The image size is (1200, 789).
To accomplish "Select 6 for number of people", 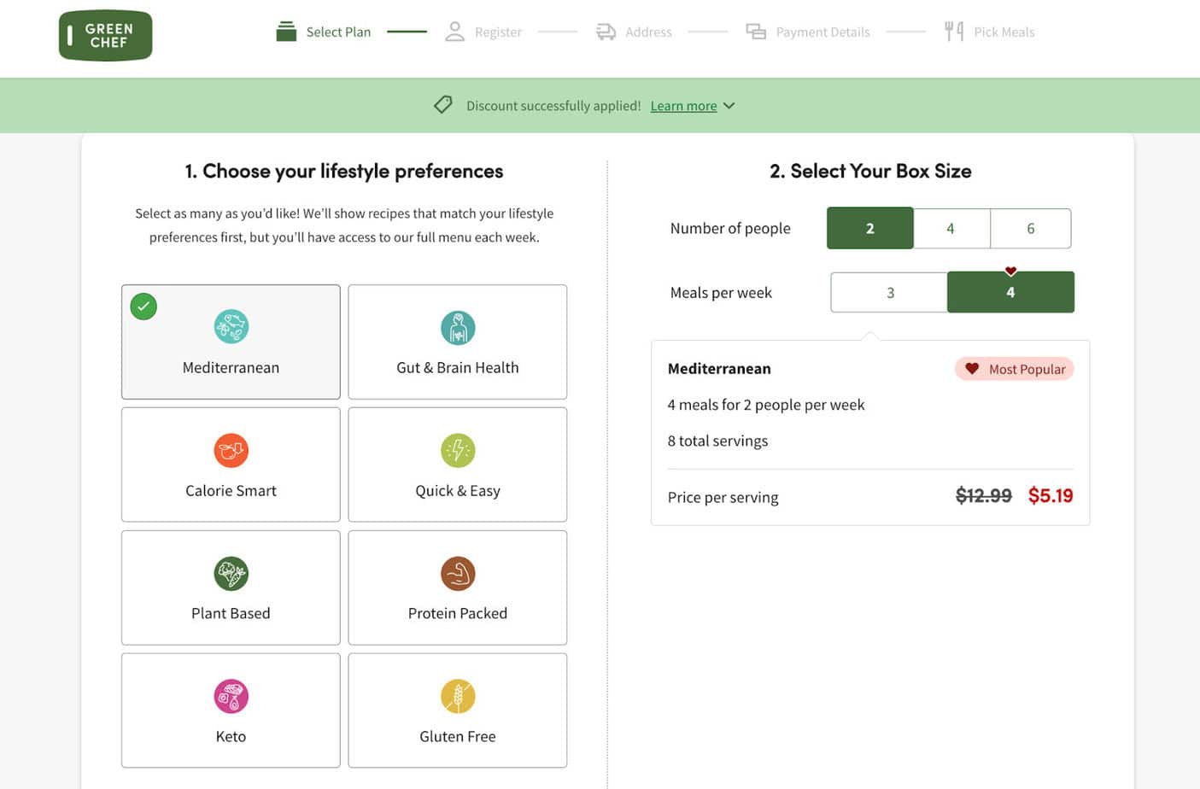I will click(1030, 228).
